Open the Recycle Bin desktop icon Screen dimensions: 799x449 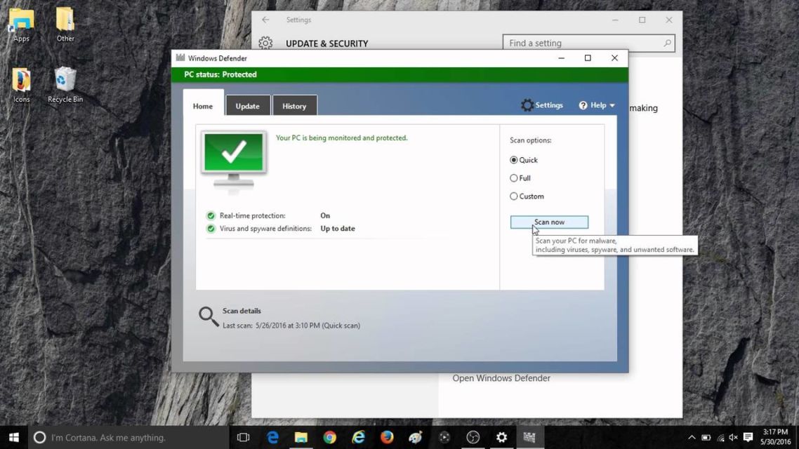tap(65, 85)
